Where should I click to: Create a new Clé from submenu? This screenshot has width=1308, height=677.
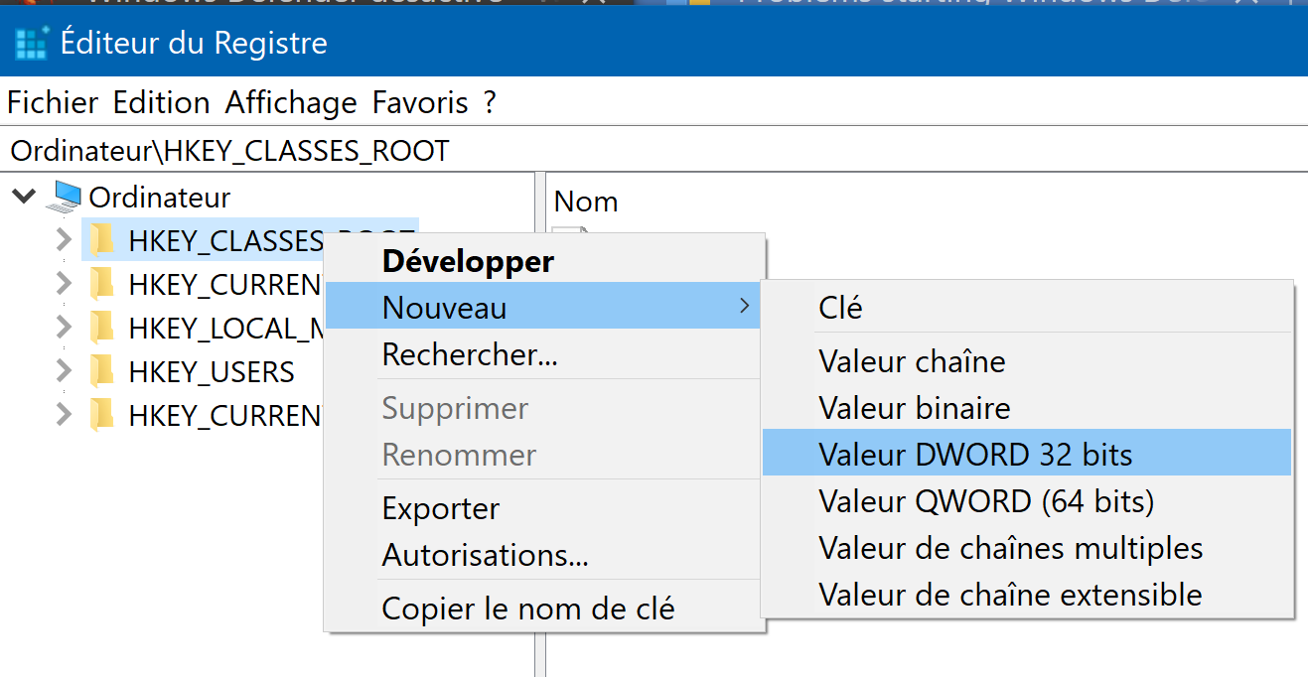click(x=840, y=308)
